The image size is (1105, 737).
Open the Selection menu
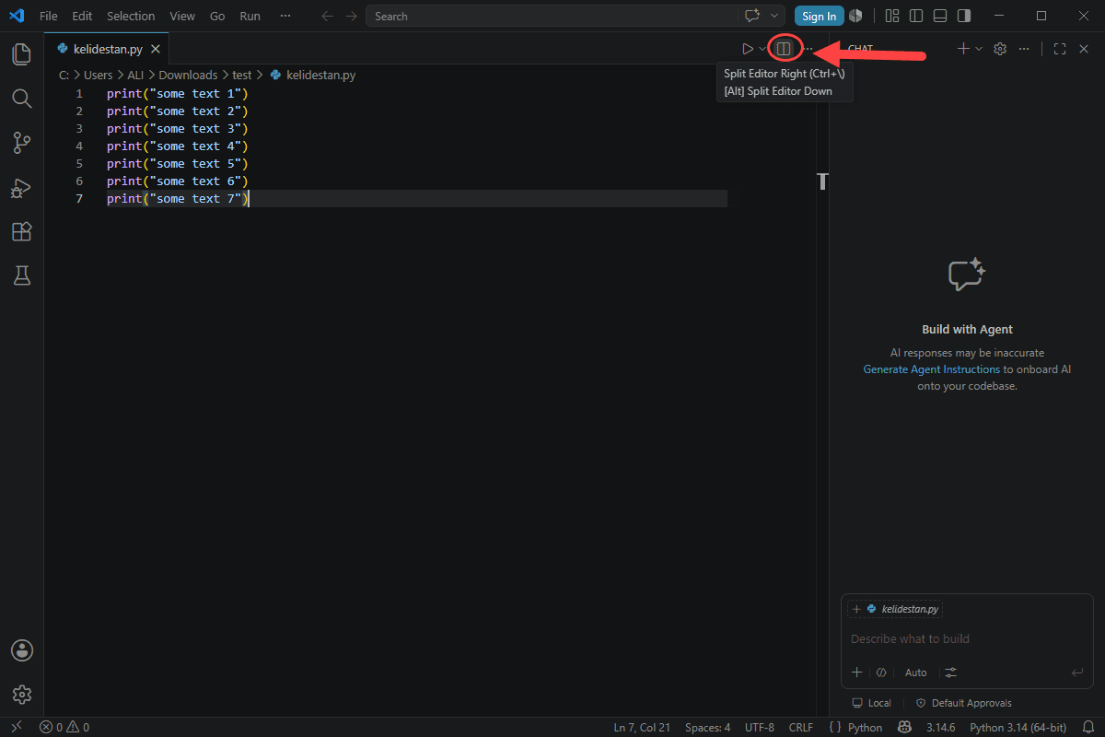131,16
